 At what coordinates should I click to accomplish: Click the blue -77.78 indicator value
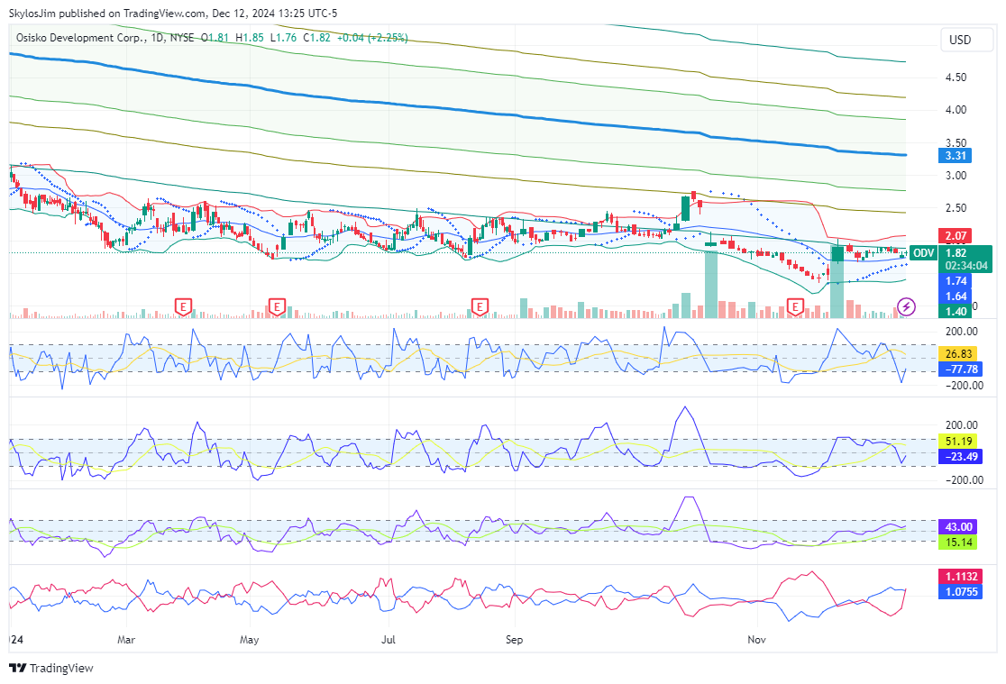pos(961,369)
